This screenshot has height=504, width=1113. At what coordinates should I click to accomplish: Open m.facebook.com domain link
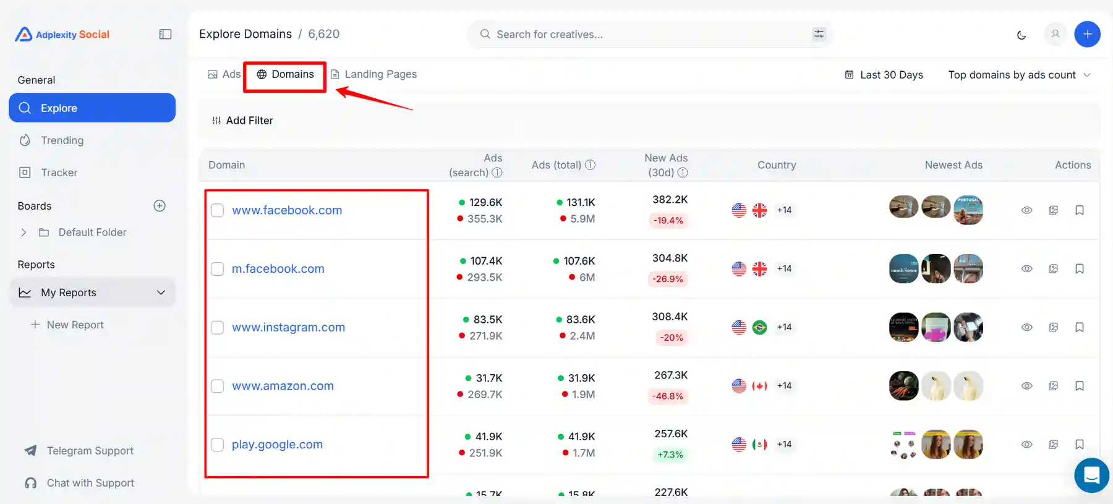(x=278, y=269)
